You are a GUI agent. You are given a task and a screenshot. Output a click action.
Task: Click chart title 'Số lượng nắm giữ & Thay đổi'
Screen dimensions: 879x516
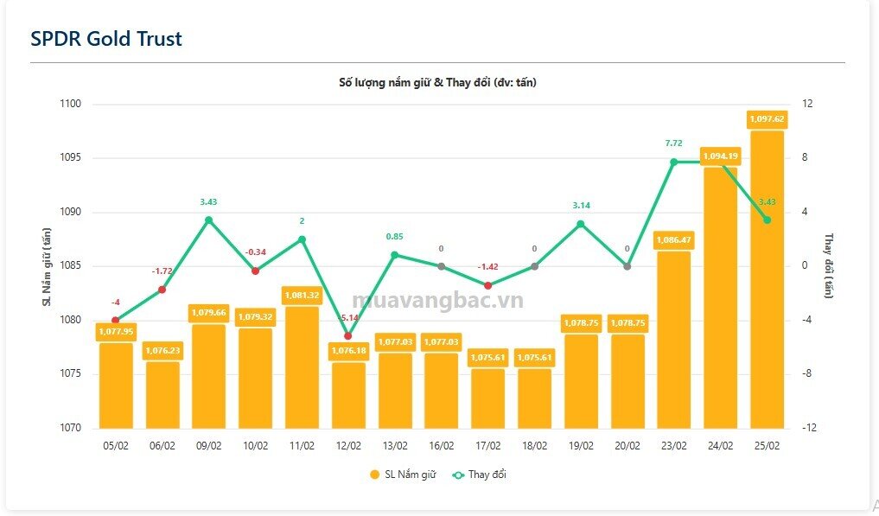pyautogui.click(x=437, y=82)
